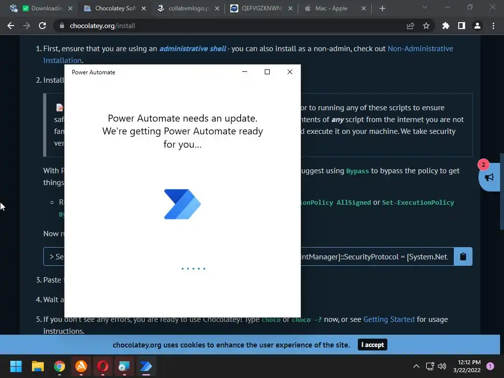Open the extensions puzzle icon
The image size is (504, 378).
(446, 26)
